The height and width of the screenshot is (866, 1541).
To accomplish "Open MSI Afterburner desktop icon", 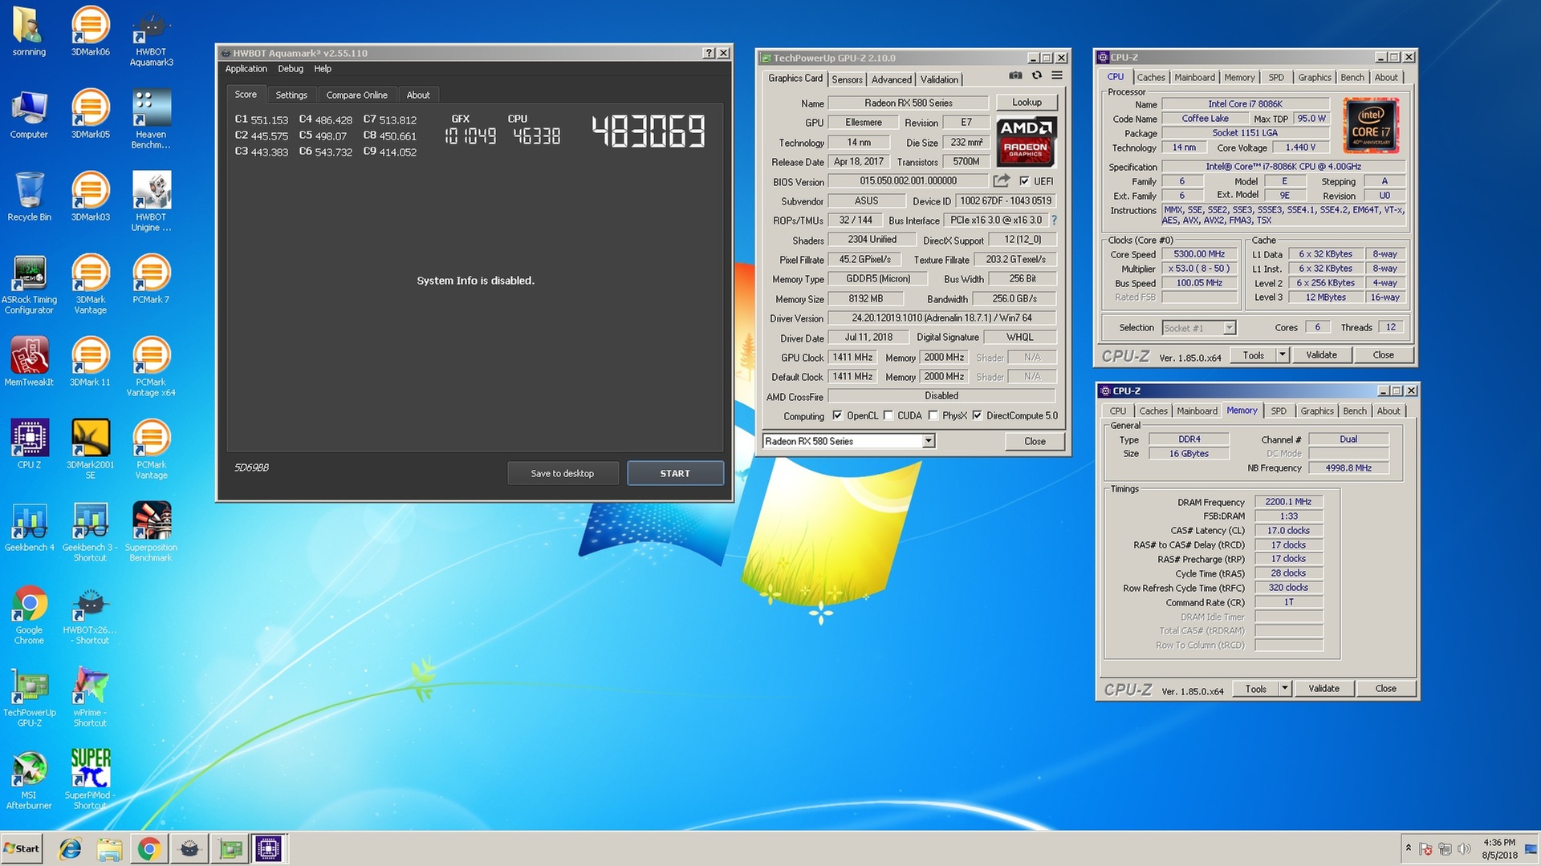I will tap(29, 780).
